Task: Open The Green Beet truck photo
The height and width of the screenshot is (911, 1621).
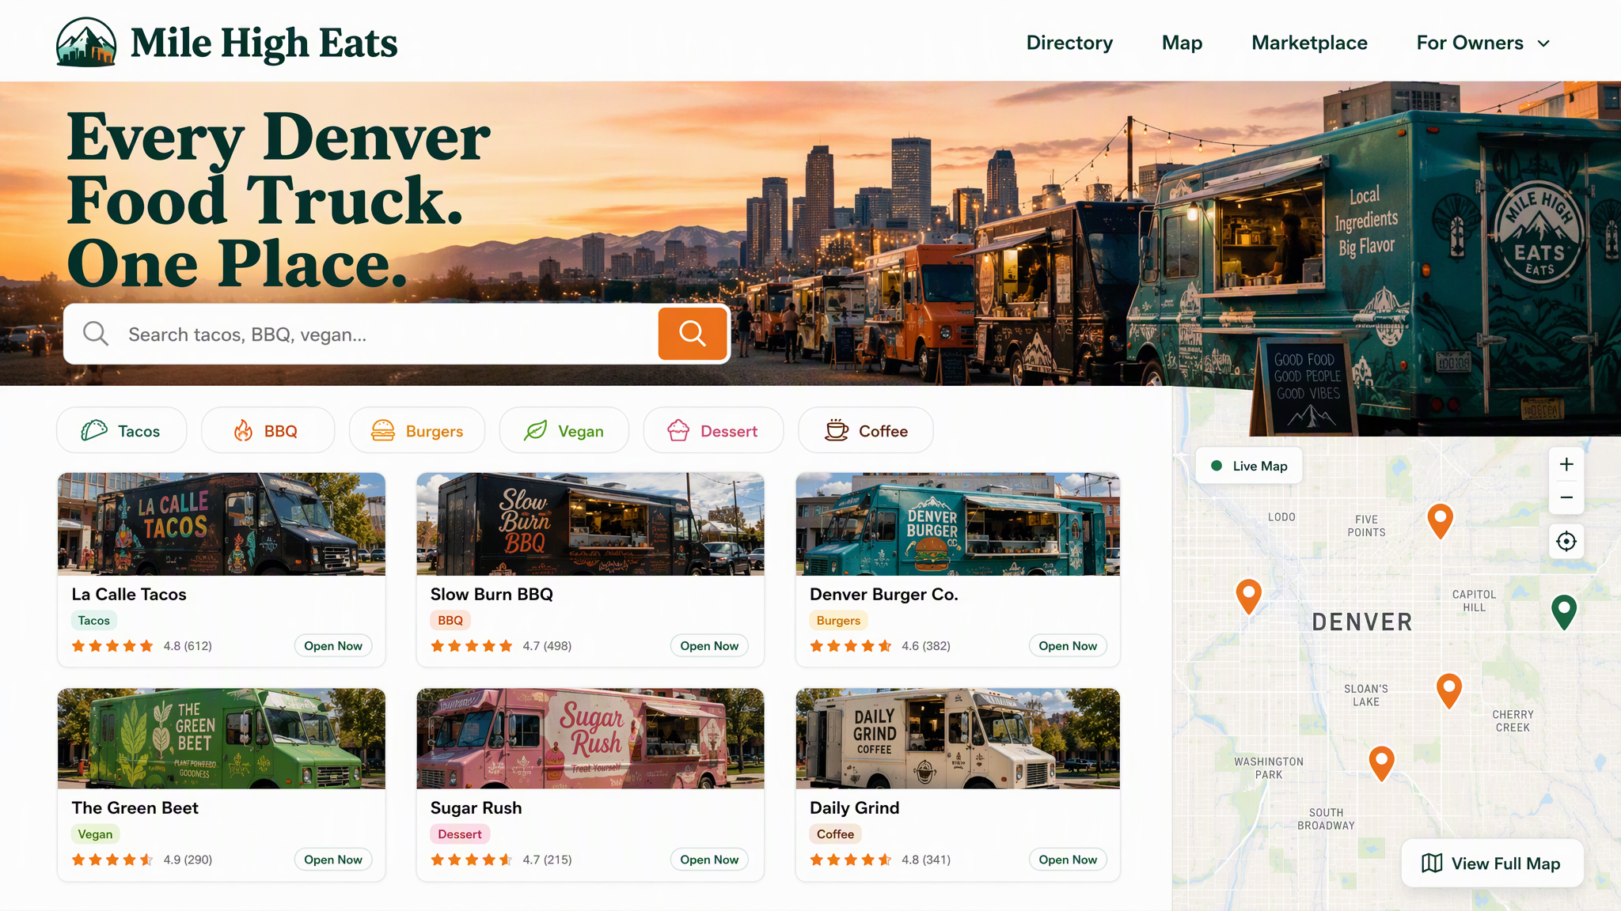Action: (x=222, y=738)
